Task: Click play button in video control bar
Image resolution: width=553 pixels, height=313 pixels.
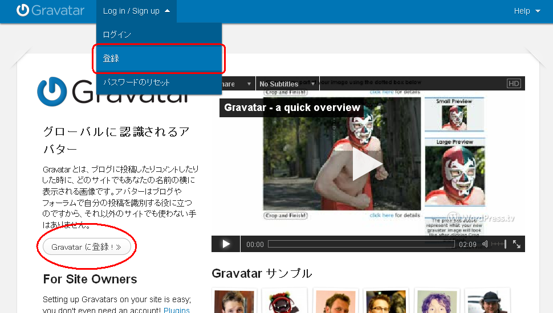Action: [x=226, y=244]
